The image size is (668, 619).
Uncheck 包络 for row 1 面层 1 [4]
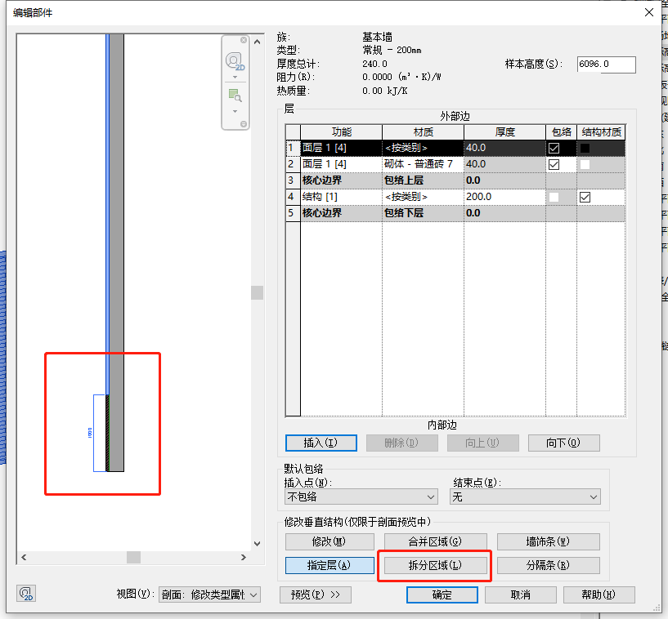(x=554, y=148)
